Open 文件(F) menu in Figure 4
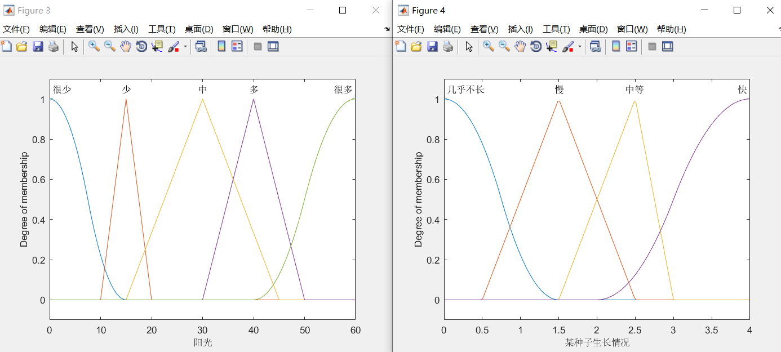The height and width of the screenshot is (352, 781). [411, 29]
